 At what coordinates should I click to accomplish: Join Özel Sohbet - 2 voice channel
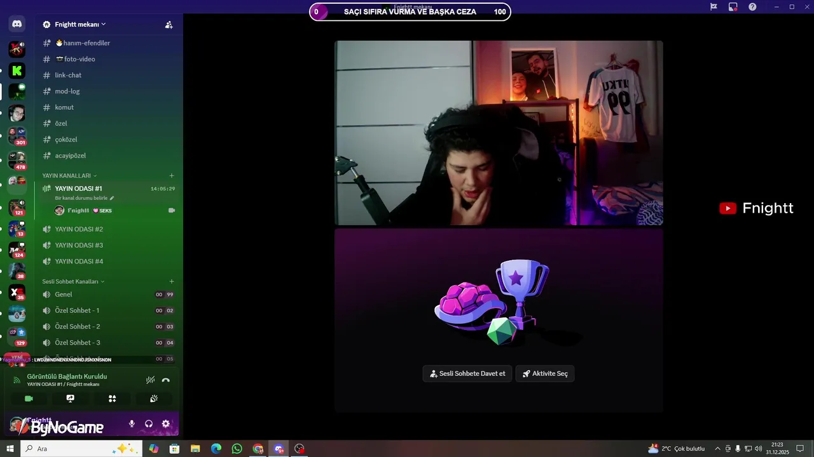108,326
